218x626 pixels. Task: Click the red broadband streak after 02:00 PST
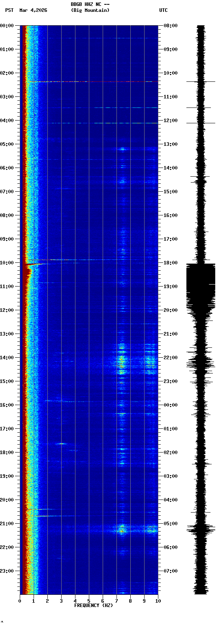tap(94, 82)
